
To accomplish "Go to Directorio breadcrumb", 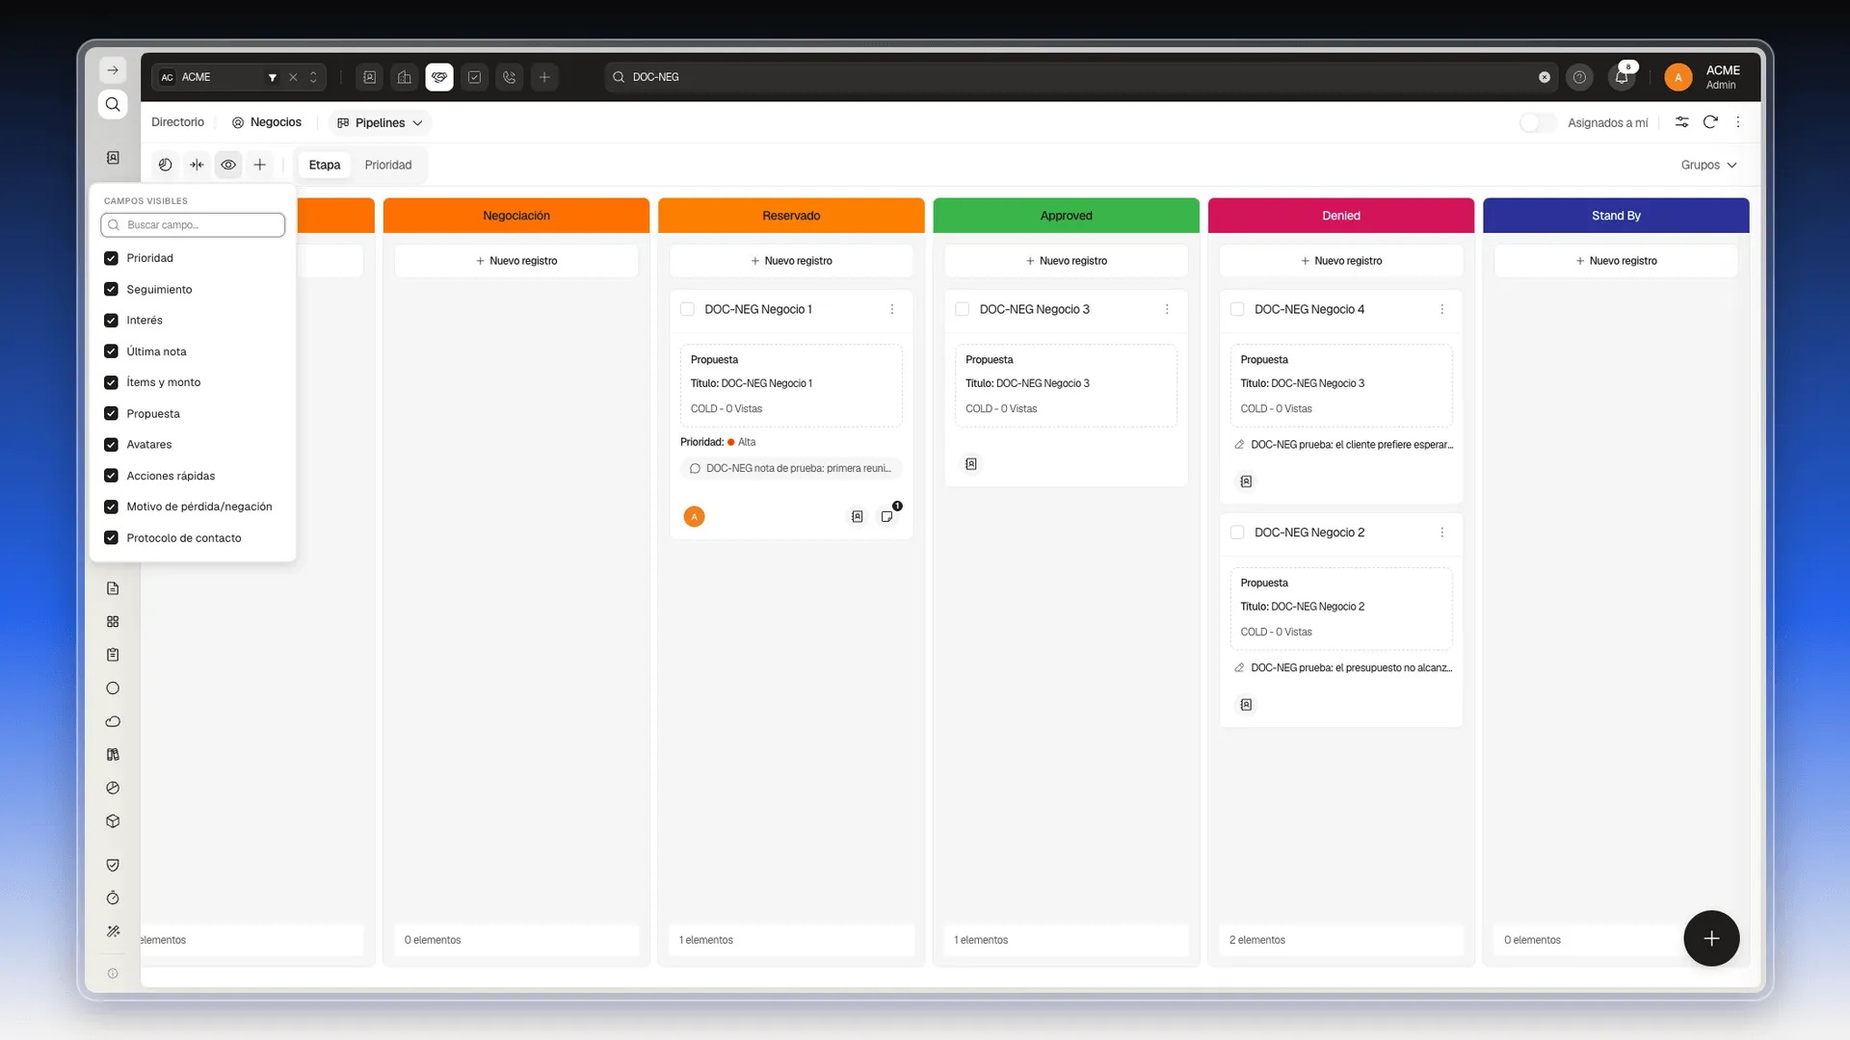I will (x=178, y=122).
